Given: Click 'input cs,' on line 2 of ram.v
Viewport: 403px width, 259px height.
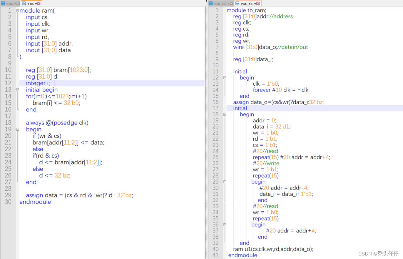Looking at the screenshot, I should click(x=37, y=17).
